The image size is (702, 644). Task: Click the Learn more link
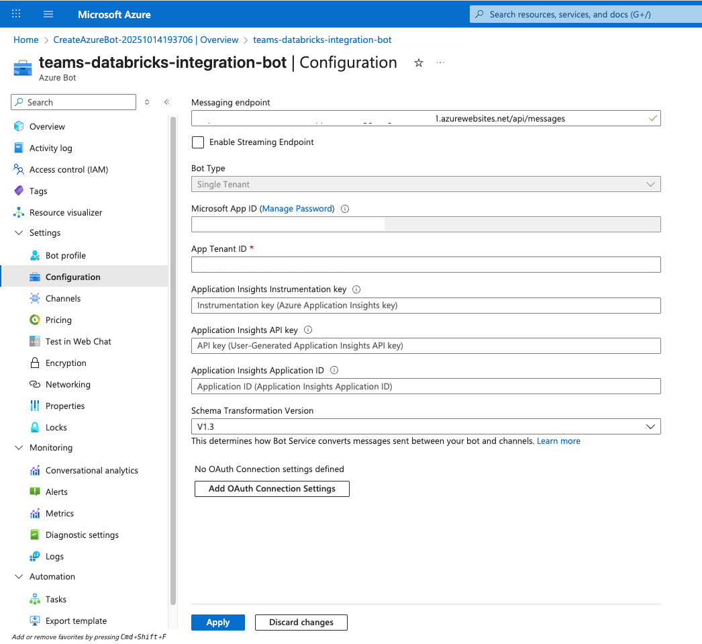click(558, 441)
